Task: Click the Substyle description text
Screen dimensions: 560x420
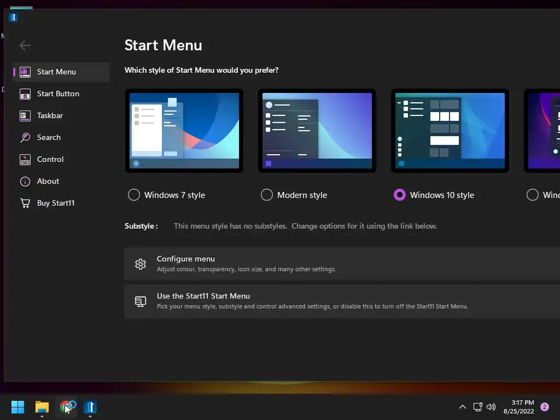Action: [305, 226]
